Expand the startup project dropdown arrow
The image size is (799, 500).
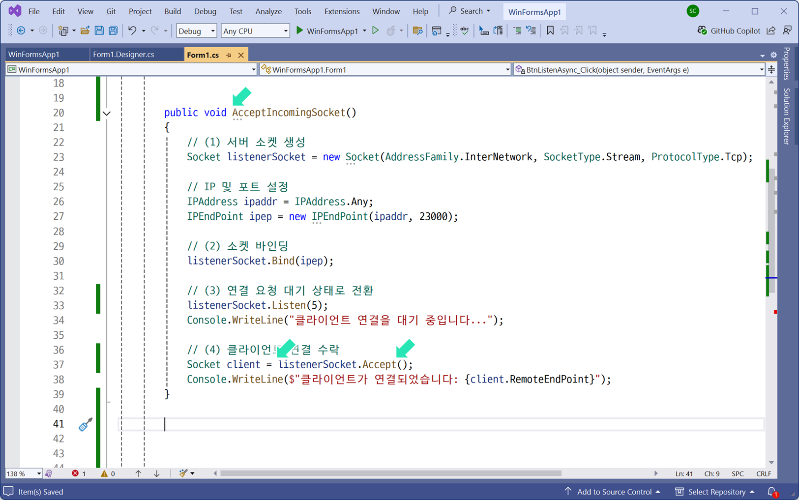364,31
